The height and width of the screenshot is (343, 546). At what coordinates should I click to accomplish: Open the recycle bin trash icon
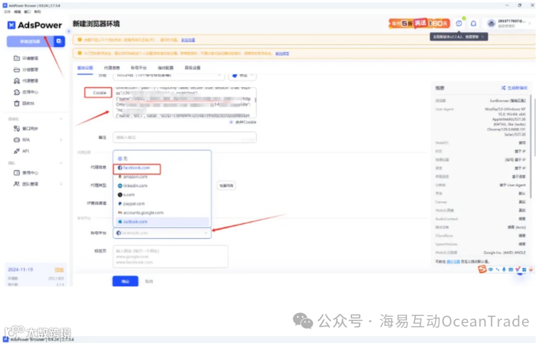(17, 104)
